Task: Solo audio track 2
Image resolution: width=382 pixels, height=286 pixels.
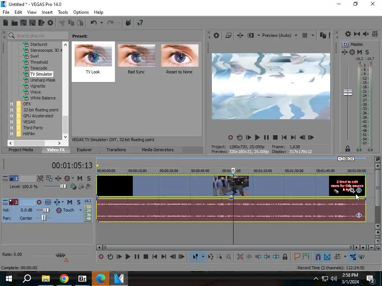Action: pyautogui.click(x=78, y=202)
